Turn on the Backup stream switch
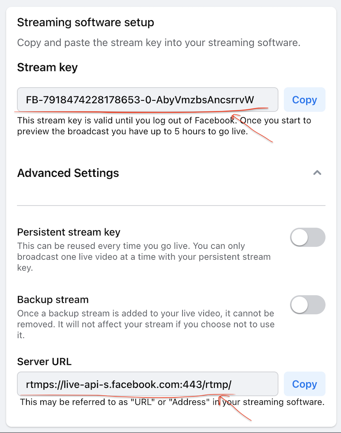The width and height of the screenshot is (341, 433). tap(308, 305)
